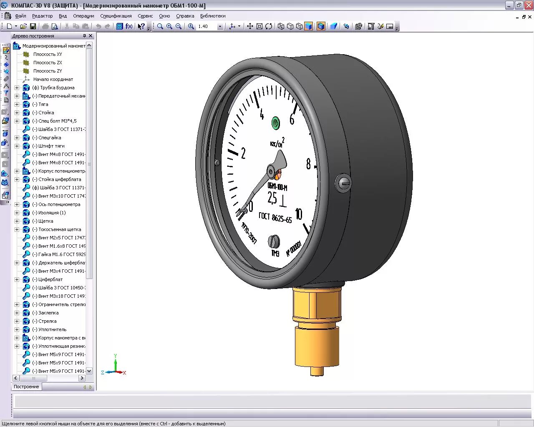This screenshot has width=534, height=427.
Task: Open the Спецификация menu
Action: point(116,16)
